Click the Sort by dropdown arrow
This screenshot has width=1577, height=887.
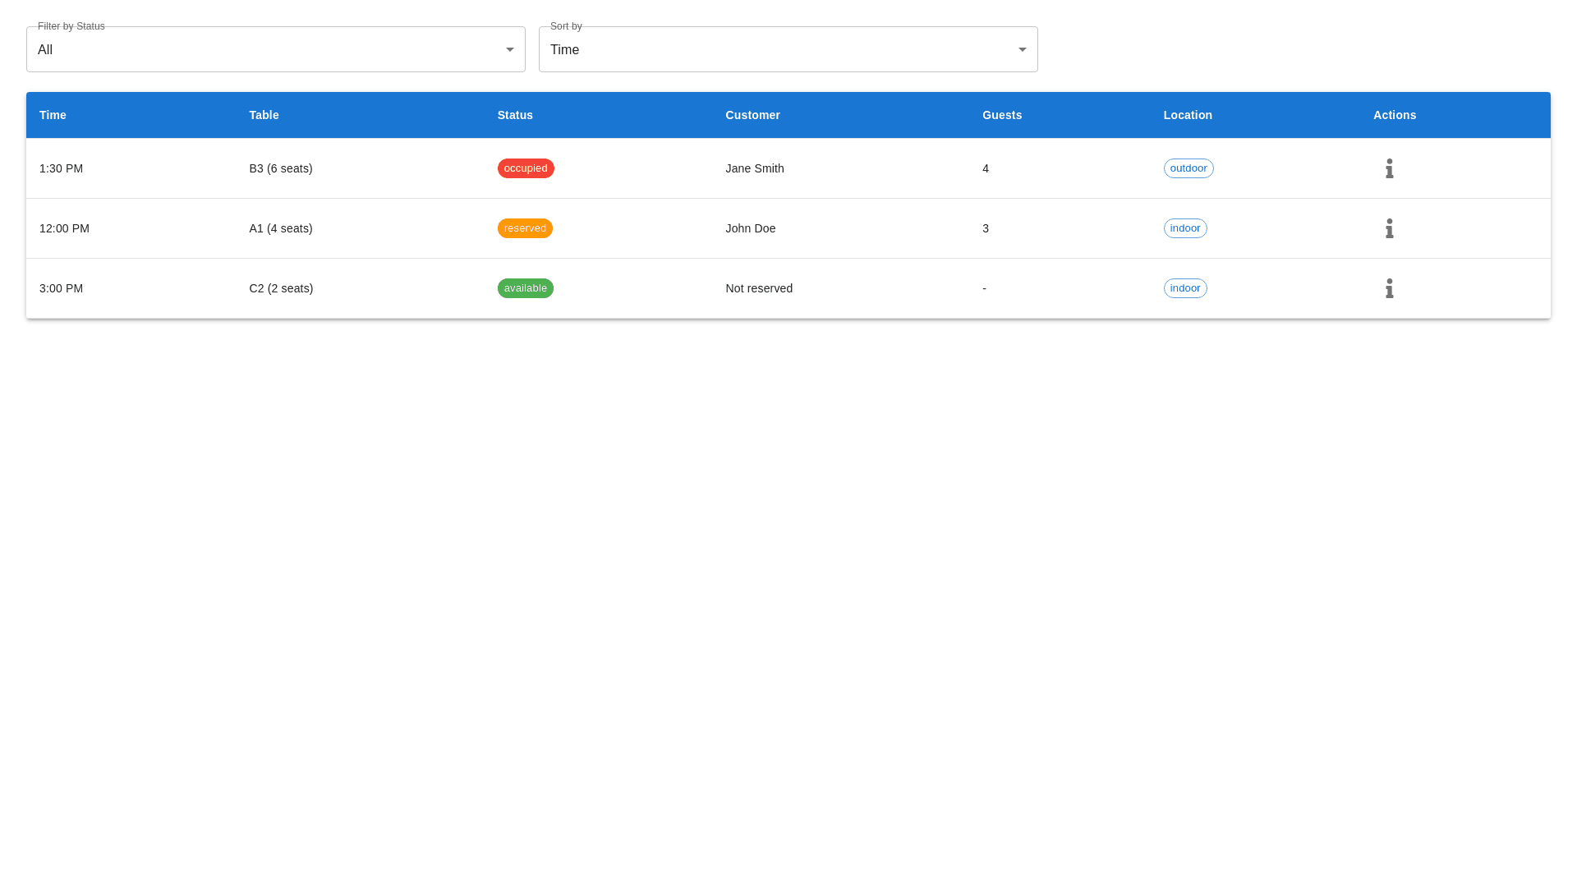1022,49
